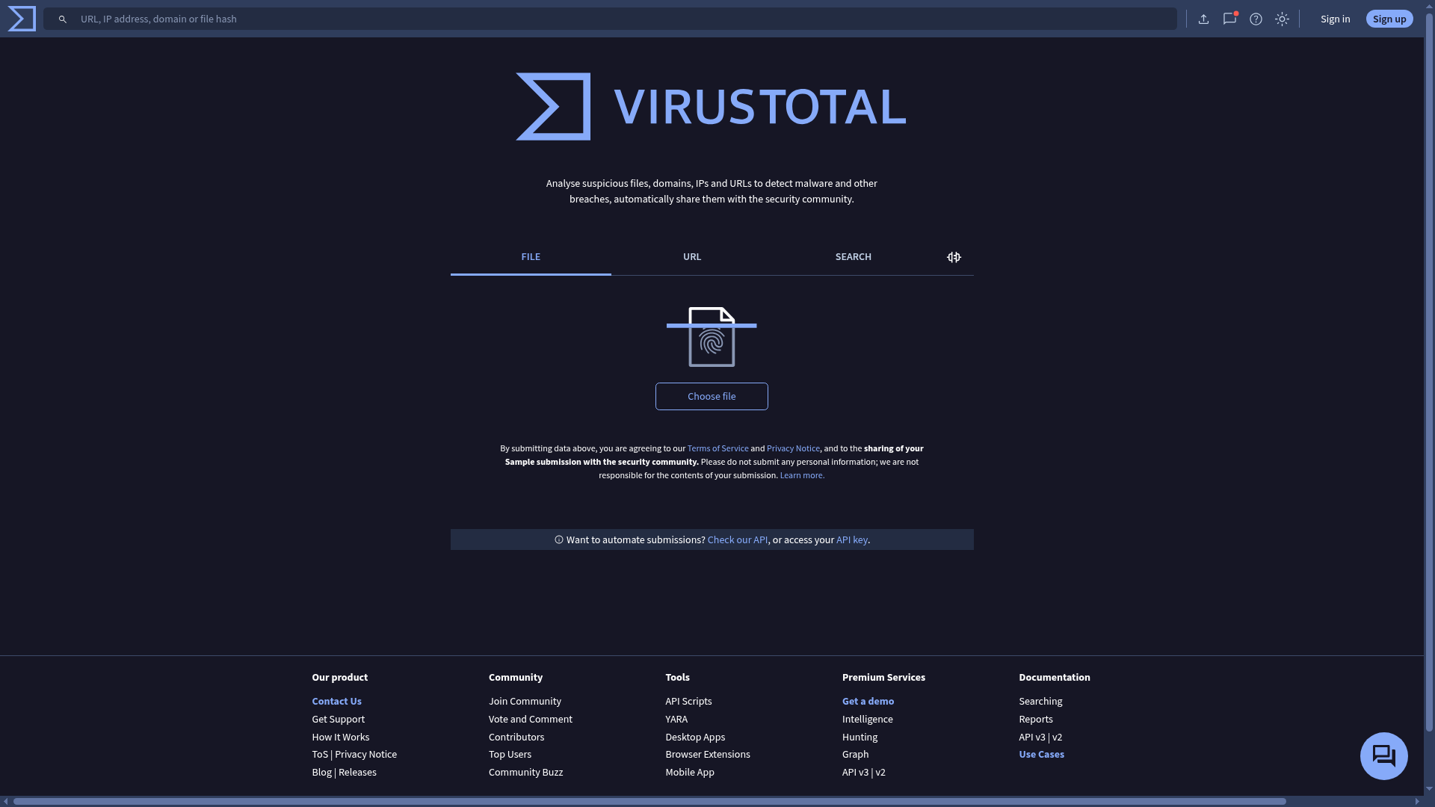Click the scroll right arrow at bottom
The height and width of the screenshot is (807, 1435).
1417,802
